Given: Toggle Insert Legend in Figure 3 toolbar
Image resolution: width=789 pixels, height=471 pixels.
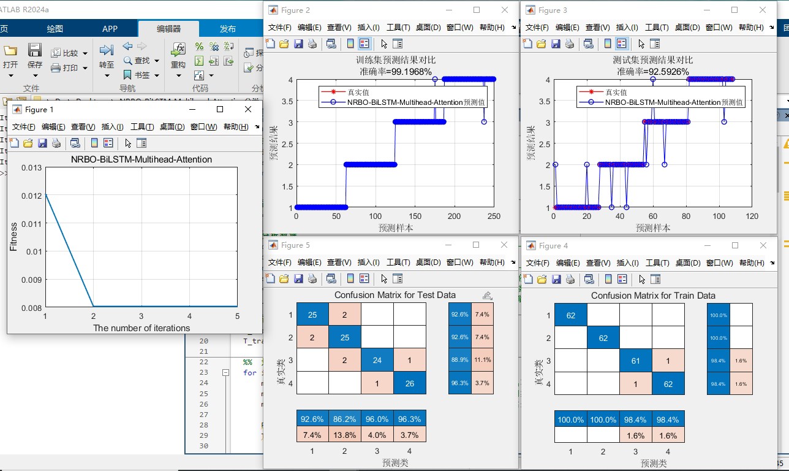Looking at the screenshot, I should (622, 44).
